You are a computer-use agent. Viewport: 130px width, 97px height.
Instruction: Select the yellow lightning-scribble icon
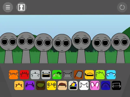pos(51,85)
